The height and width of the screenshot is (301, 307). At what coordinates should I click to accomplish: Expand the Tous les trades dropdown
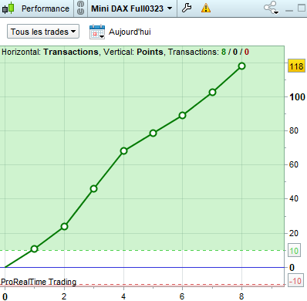43,32
